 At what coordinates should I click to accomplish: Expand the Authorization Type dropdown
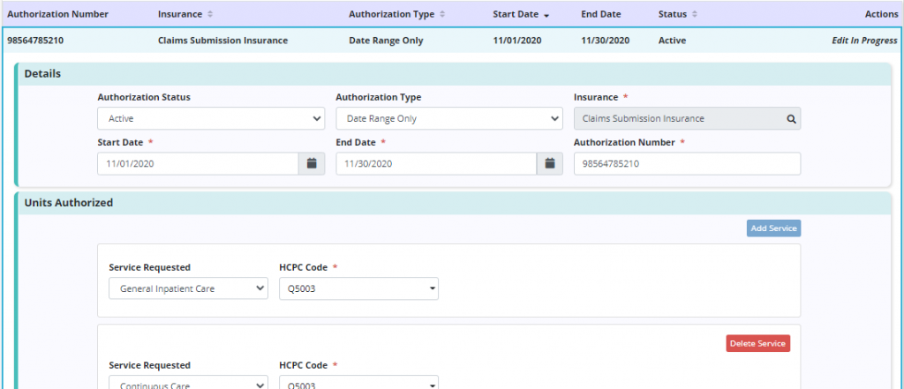448,118
